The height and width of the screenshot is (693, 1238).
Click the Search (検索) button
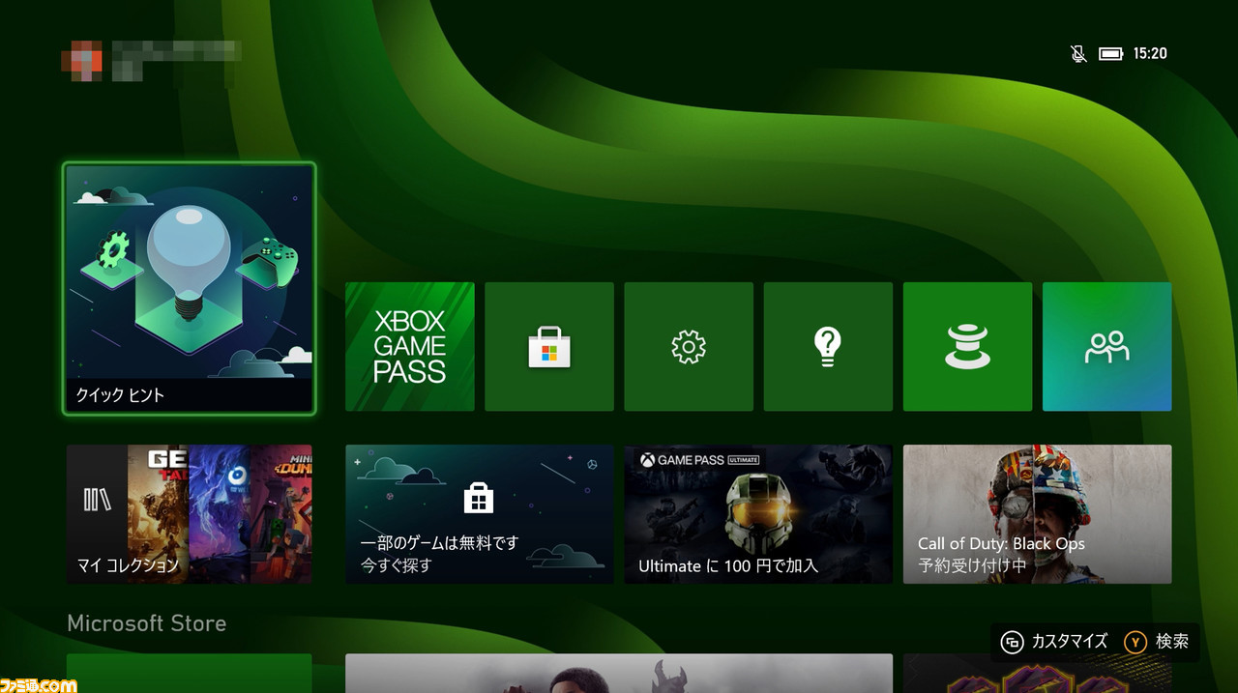(1158, 642)
